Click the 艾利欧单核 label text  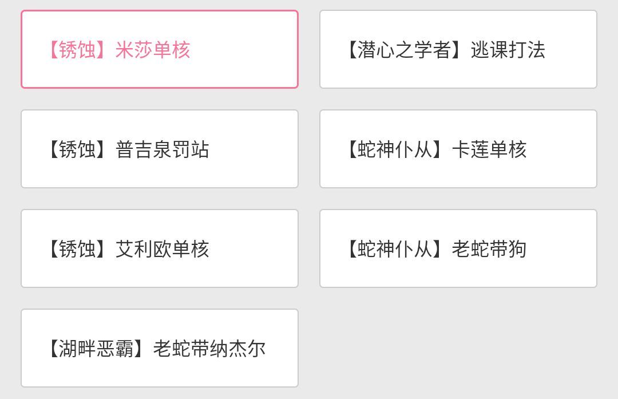coord(163,249)
